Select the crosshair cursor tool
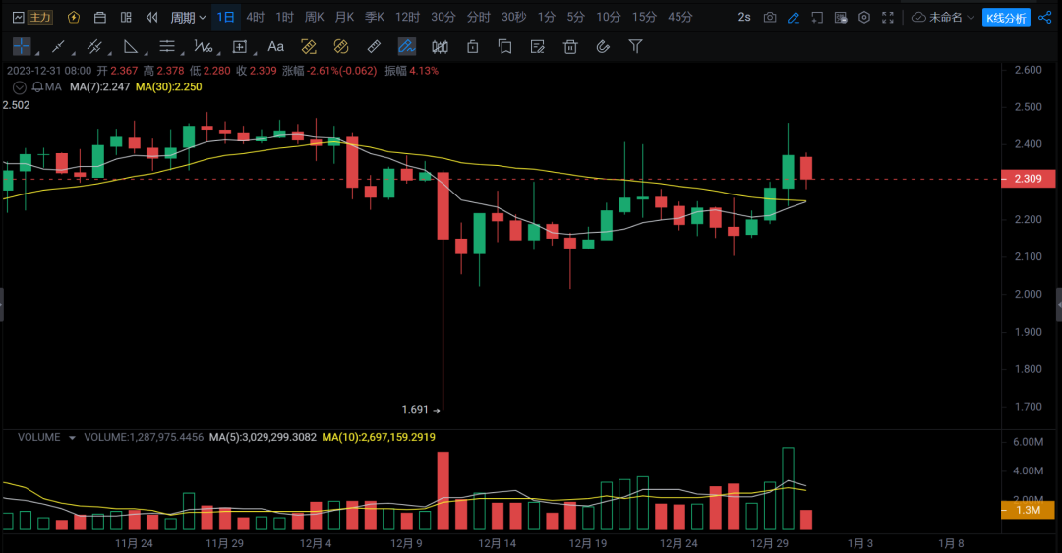This screenshot has height=553, width=1062. click(22, 46)
